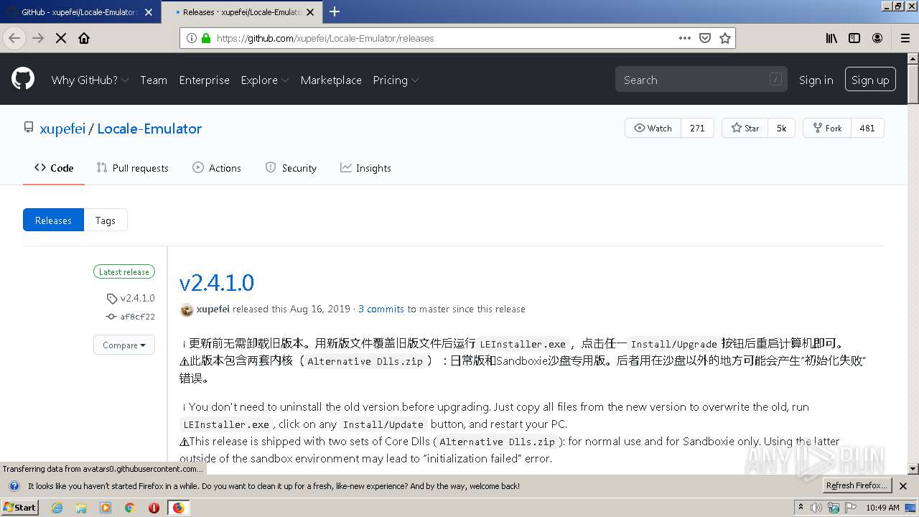Save page to Pocket icon
This screenshot has height=517, width=919.
(x=705, y=38)
